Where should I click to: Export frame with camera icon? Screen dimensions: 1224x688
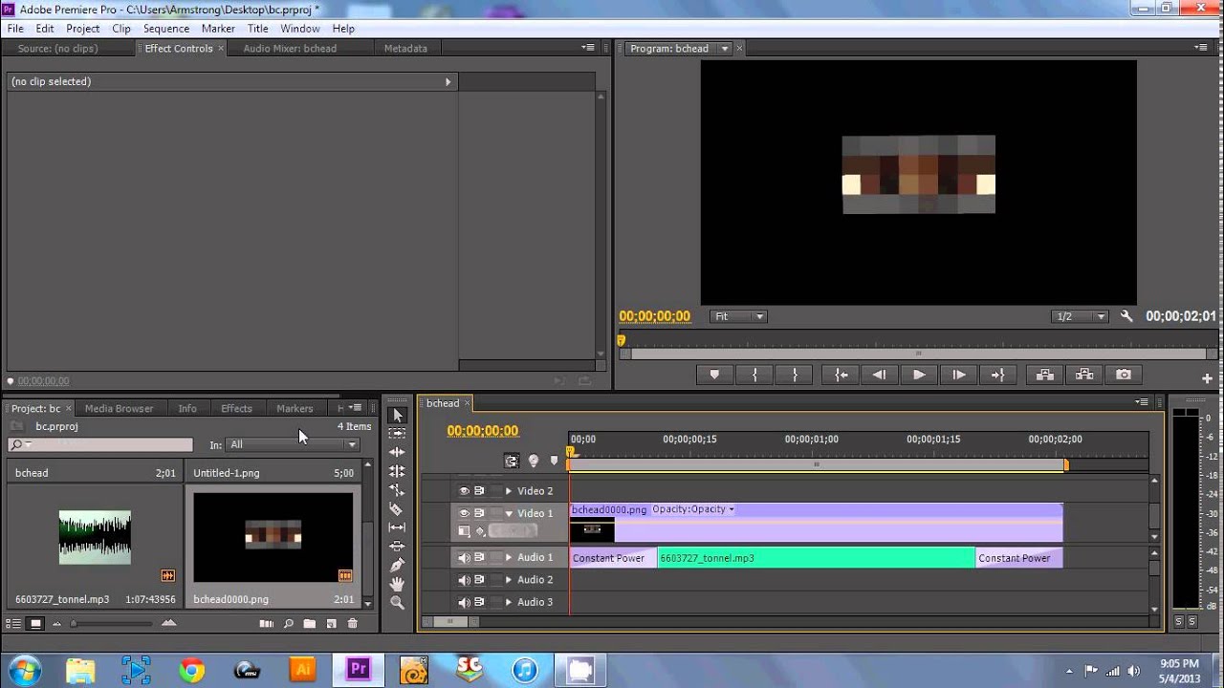tap(1124, 375)
